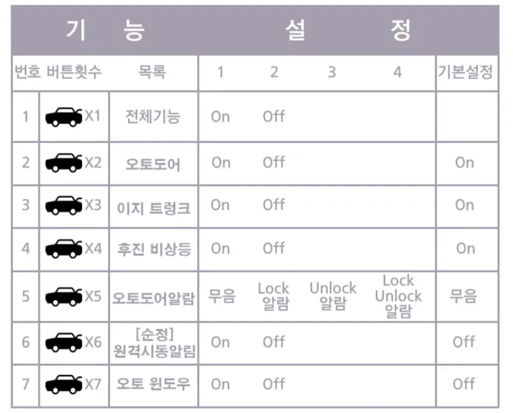The width and height of the screenshot is (513, 413).
Task: Click the 기본설정 column header
Action: (465, 72)
